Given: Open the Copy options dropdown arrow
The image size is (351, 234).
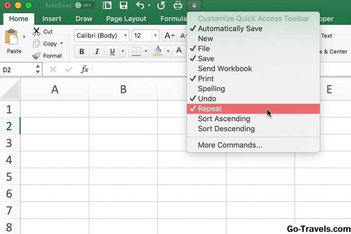Looking at the screenshot, I should tap(61, 43).
